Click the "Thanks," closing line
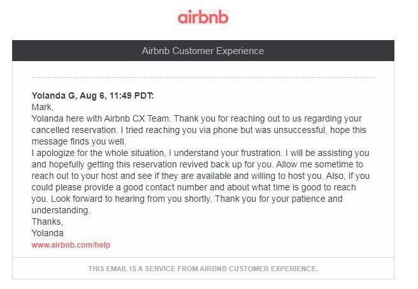 [47, 222]
